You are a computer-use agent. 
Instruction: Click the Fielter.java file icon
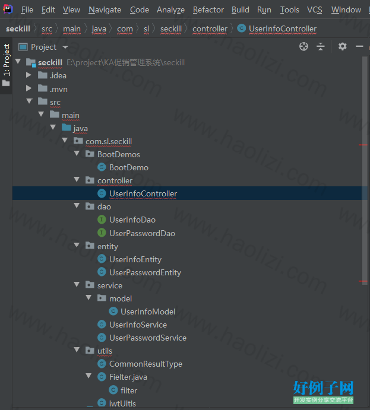click(102, 377)
